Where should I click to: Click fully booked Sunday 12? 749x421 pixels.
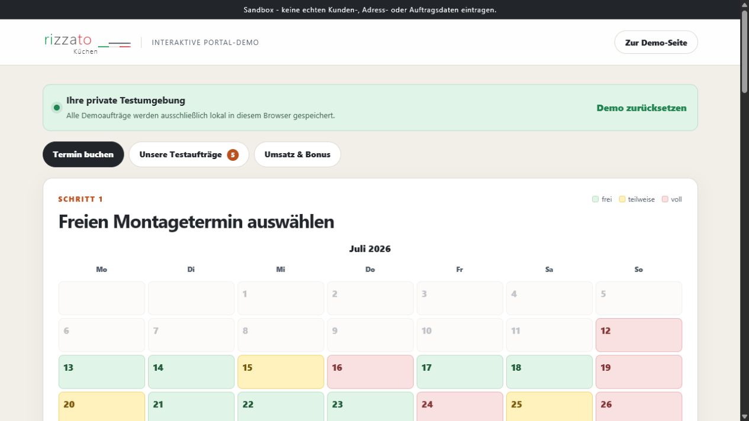[639, 335]
